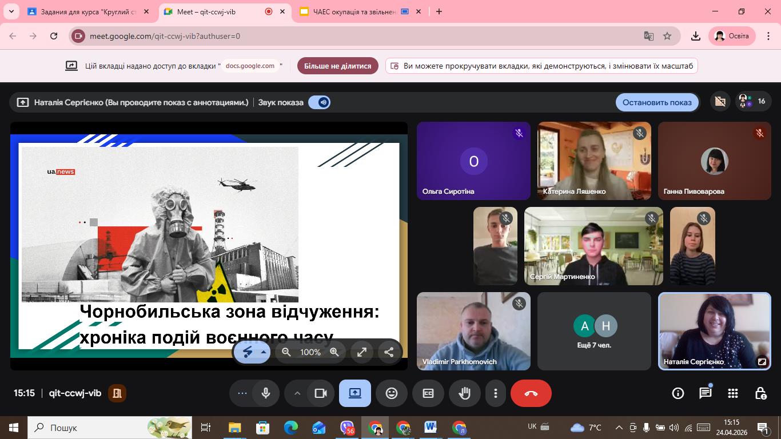Share the presentation via share icon
The image size is (781, 439).
(x=389, y=352)
